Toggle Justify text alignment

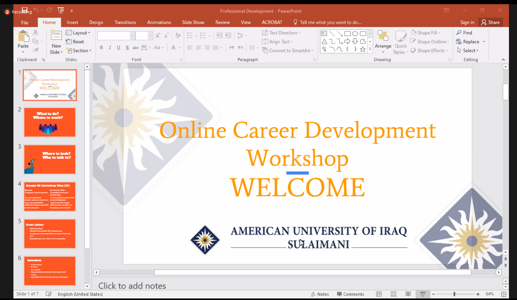215,48
